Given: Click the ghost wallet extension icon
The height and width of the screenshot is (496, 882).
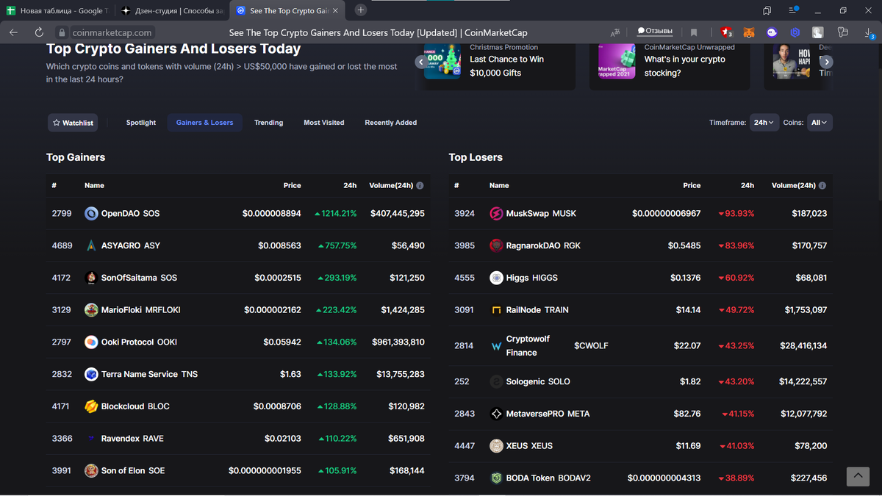Looking at the screenshot, I should click(772, 32).
